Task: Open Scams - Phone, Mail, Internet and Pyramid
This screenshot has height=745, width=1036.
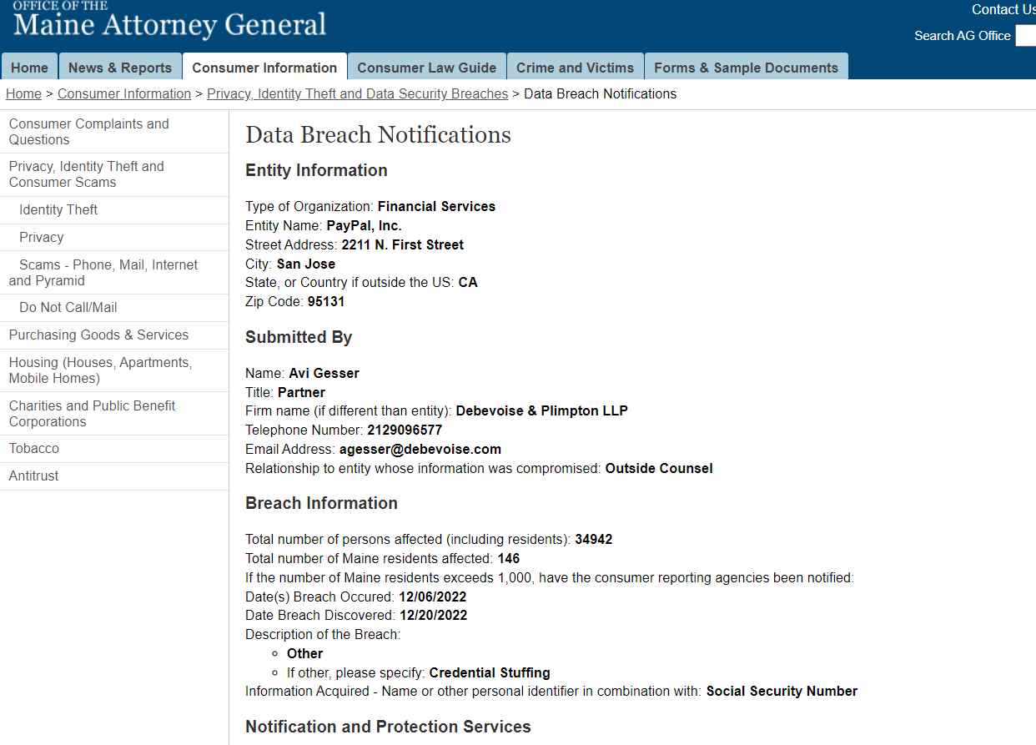Action: click(x=103, y=272)
